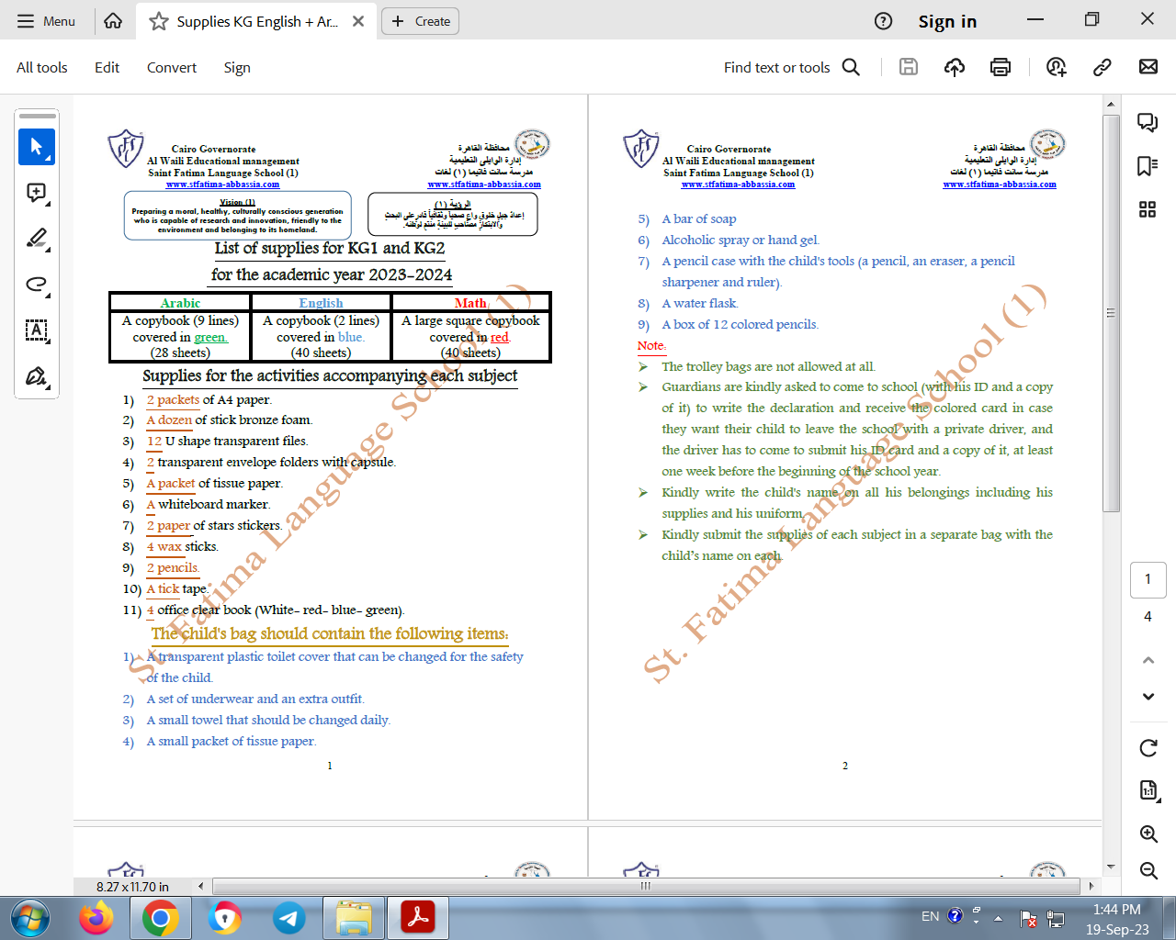Open Telegram from the taskbar
The height and width of the screenshot is (940, 1176).
(x=289, y=918)
